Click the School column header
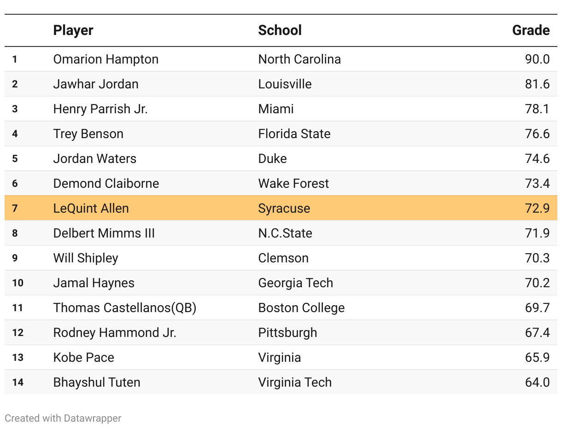Image resolution: width=562 pixels, height=429 pixels. pos(280,30)
